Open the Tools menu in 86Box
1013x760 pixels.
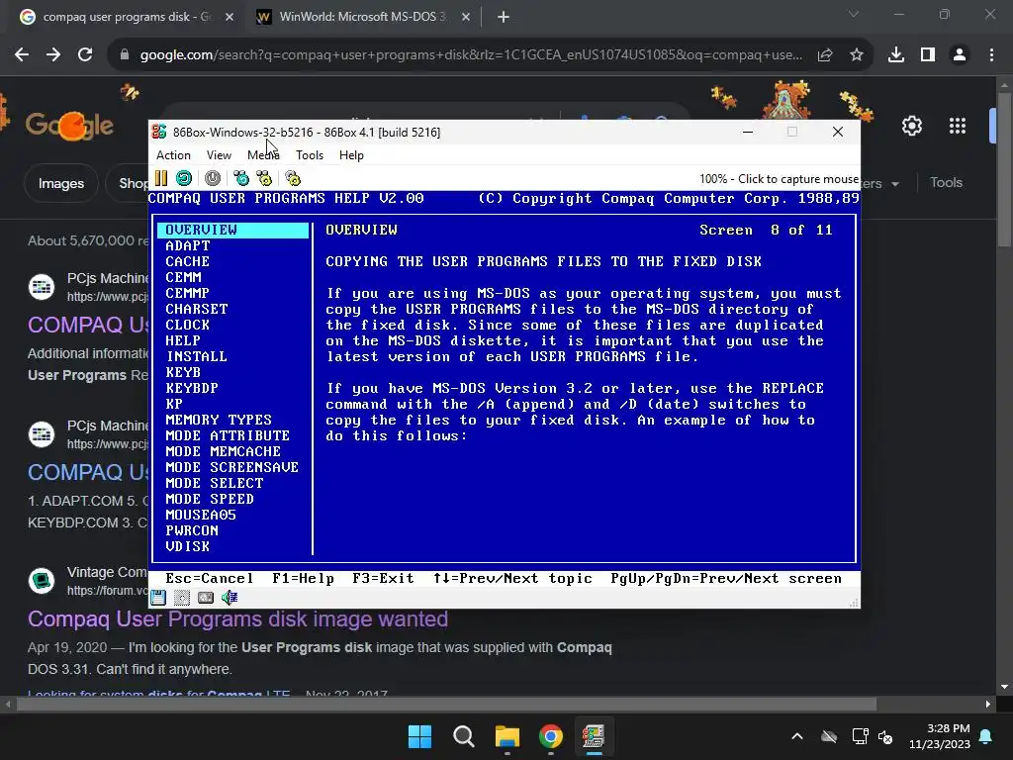tap(310, 155)
